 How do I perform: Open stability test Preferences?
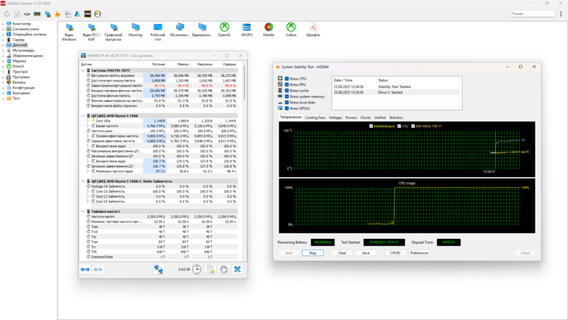tap(419, 253)
